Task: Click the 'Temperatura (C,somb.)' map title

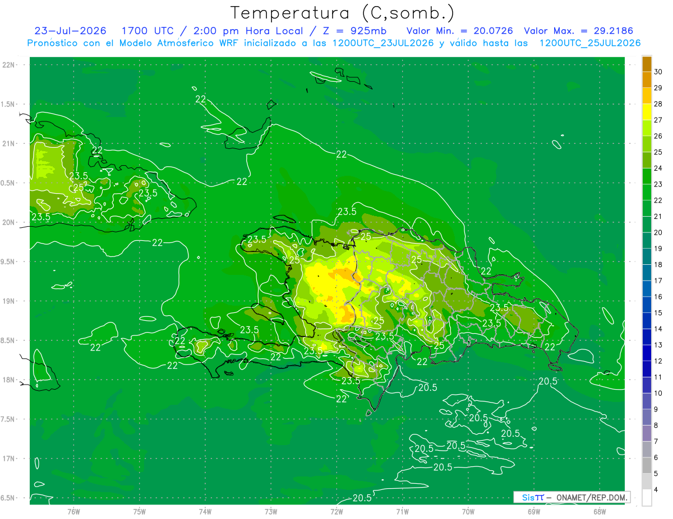Action: click(343, 13)
